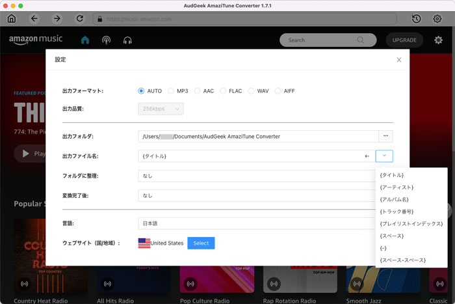Click the All Hits Radio title
The width and height of the screenshot is (455, 304).
point(115,301)
